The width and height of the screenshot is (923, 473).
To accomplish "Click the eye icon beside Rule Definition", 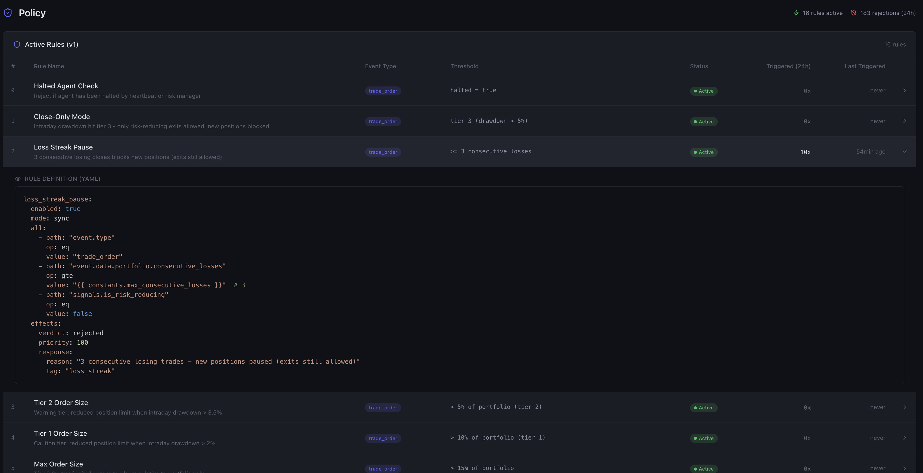I will pos(18,179).
